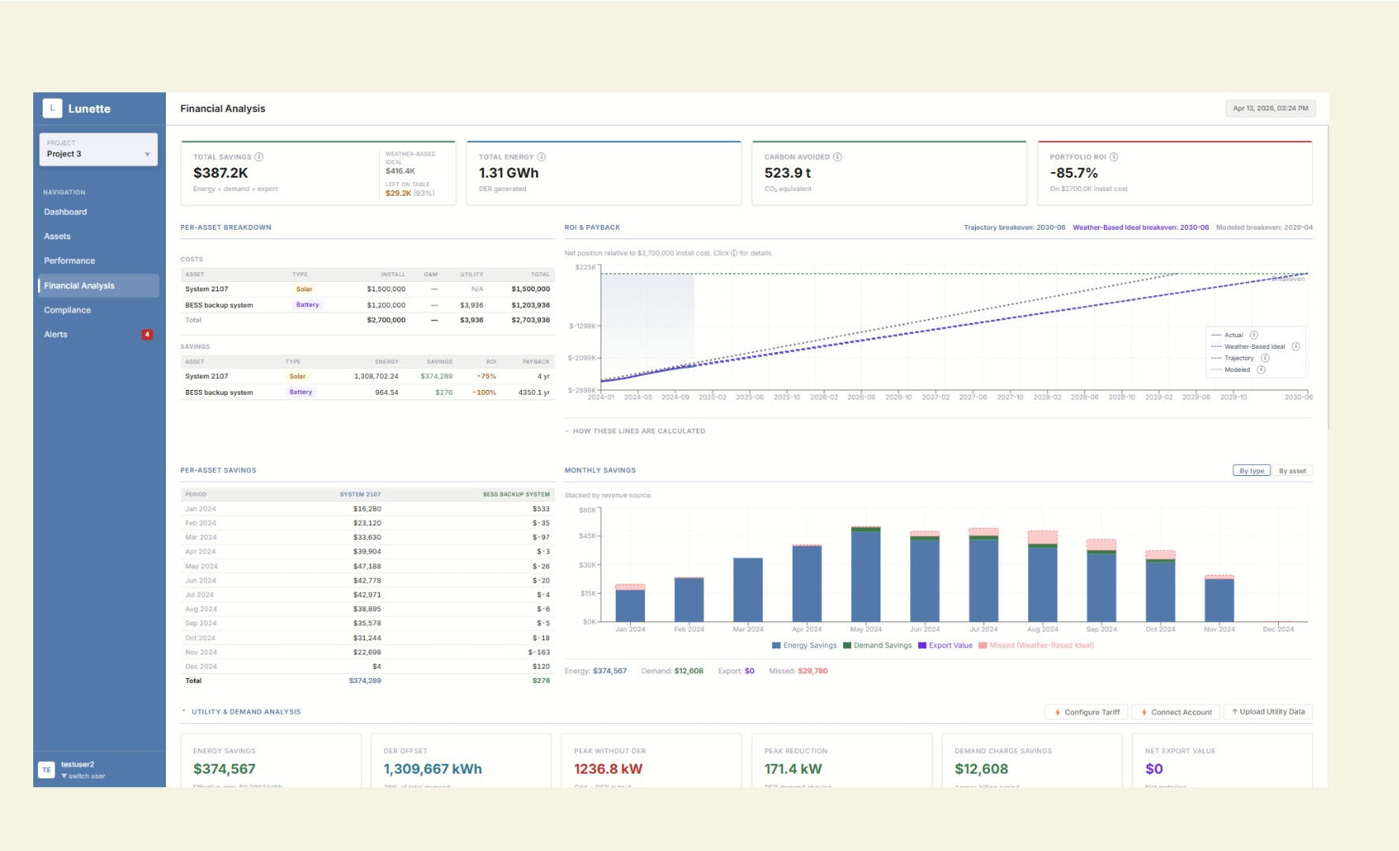Select the By type view toggle
Image resolution: width=1399 pixels, height=851 pixels.
pos(1251,470)
